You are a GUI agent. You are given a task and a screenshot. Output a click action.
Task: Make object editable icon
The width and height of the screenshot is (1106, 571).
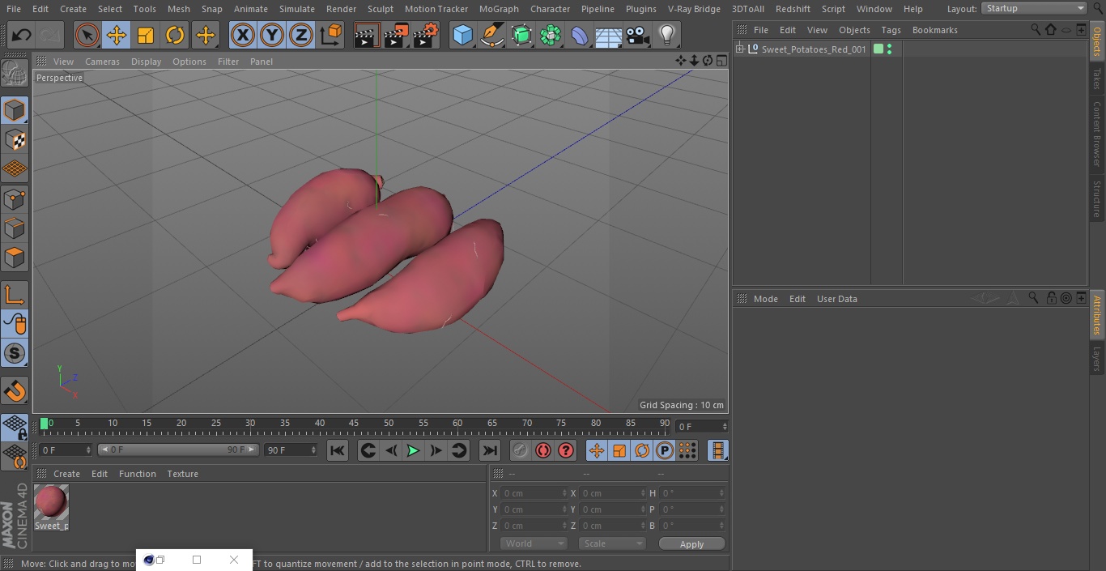[15, 73]
